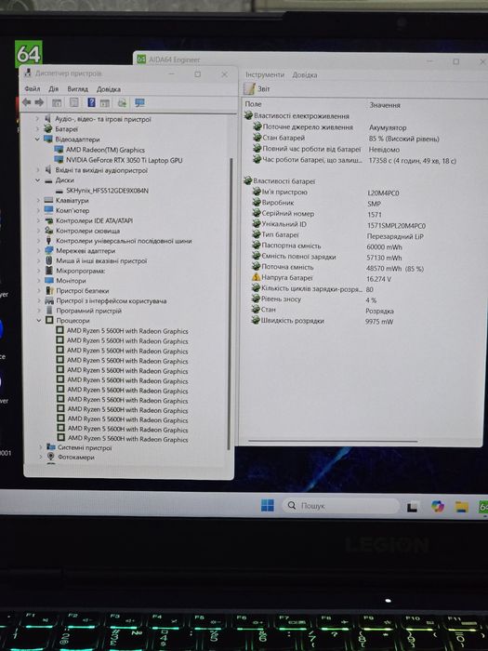Click the 57130 mWh value

[x=384, y=258]
